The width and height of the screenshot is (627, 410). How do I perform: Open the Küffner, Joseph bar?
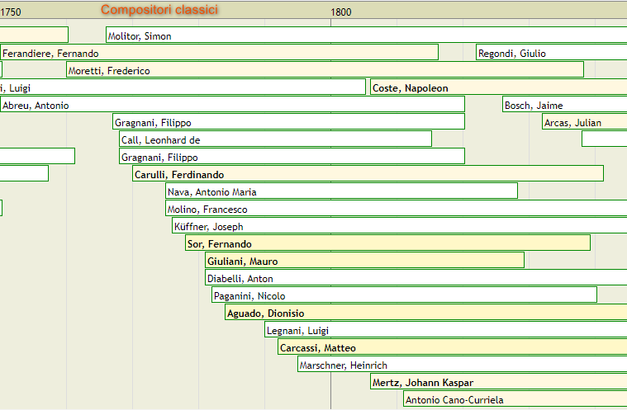tap(400, 226)
